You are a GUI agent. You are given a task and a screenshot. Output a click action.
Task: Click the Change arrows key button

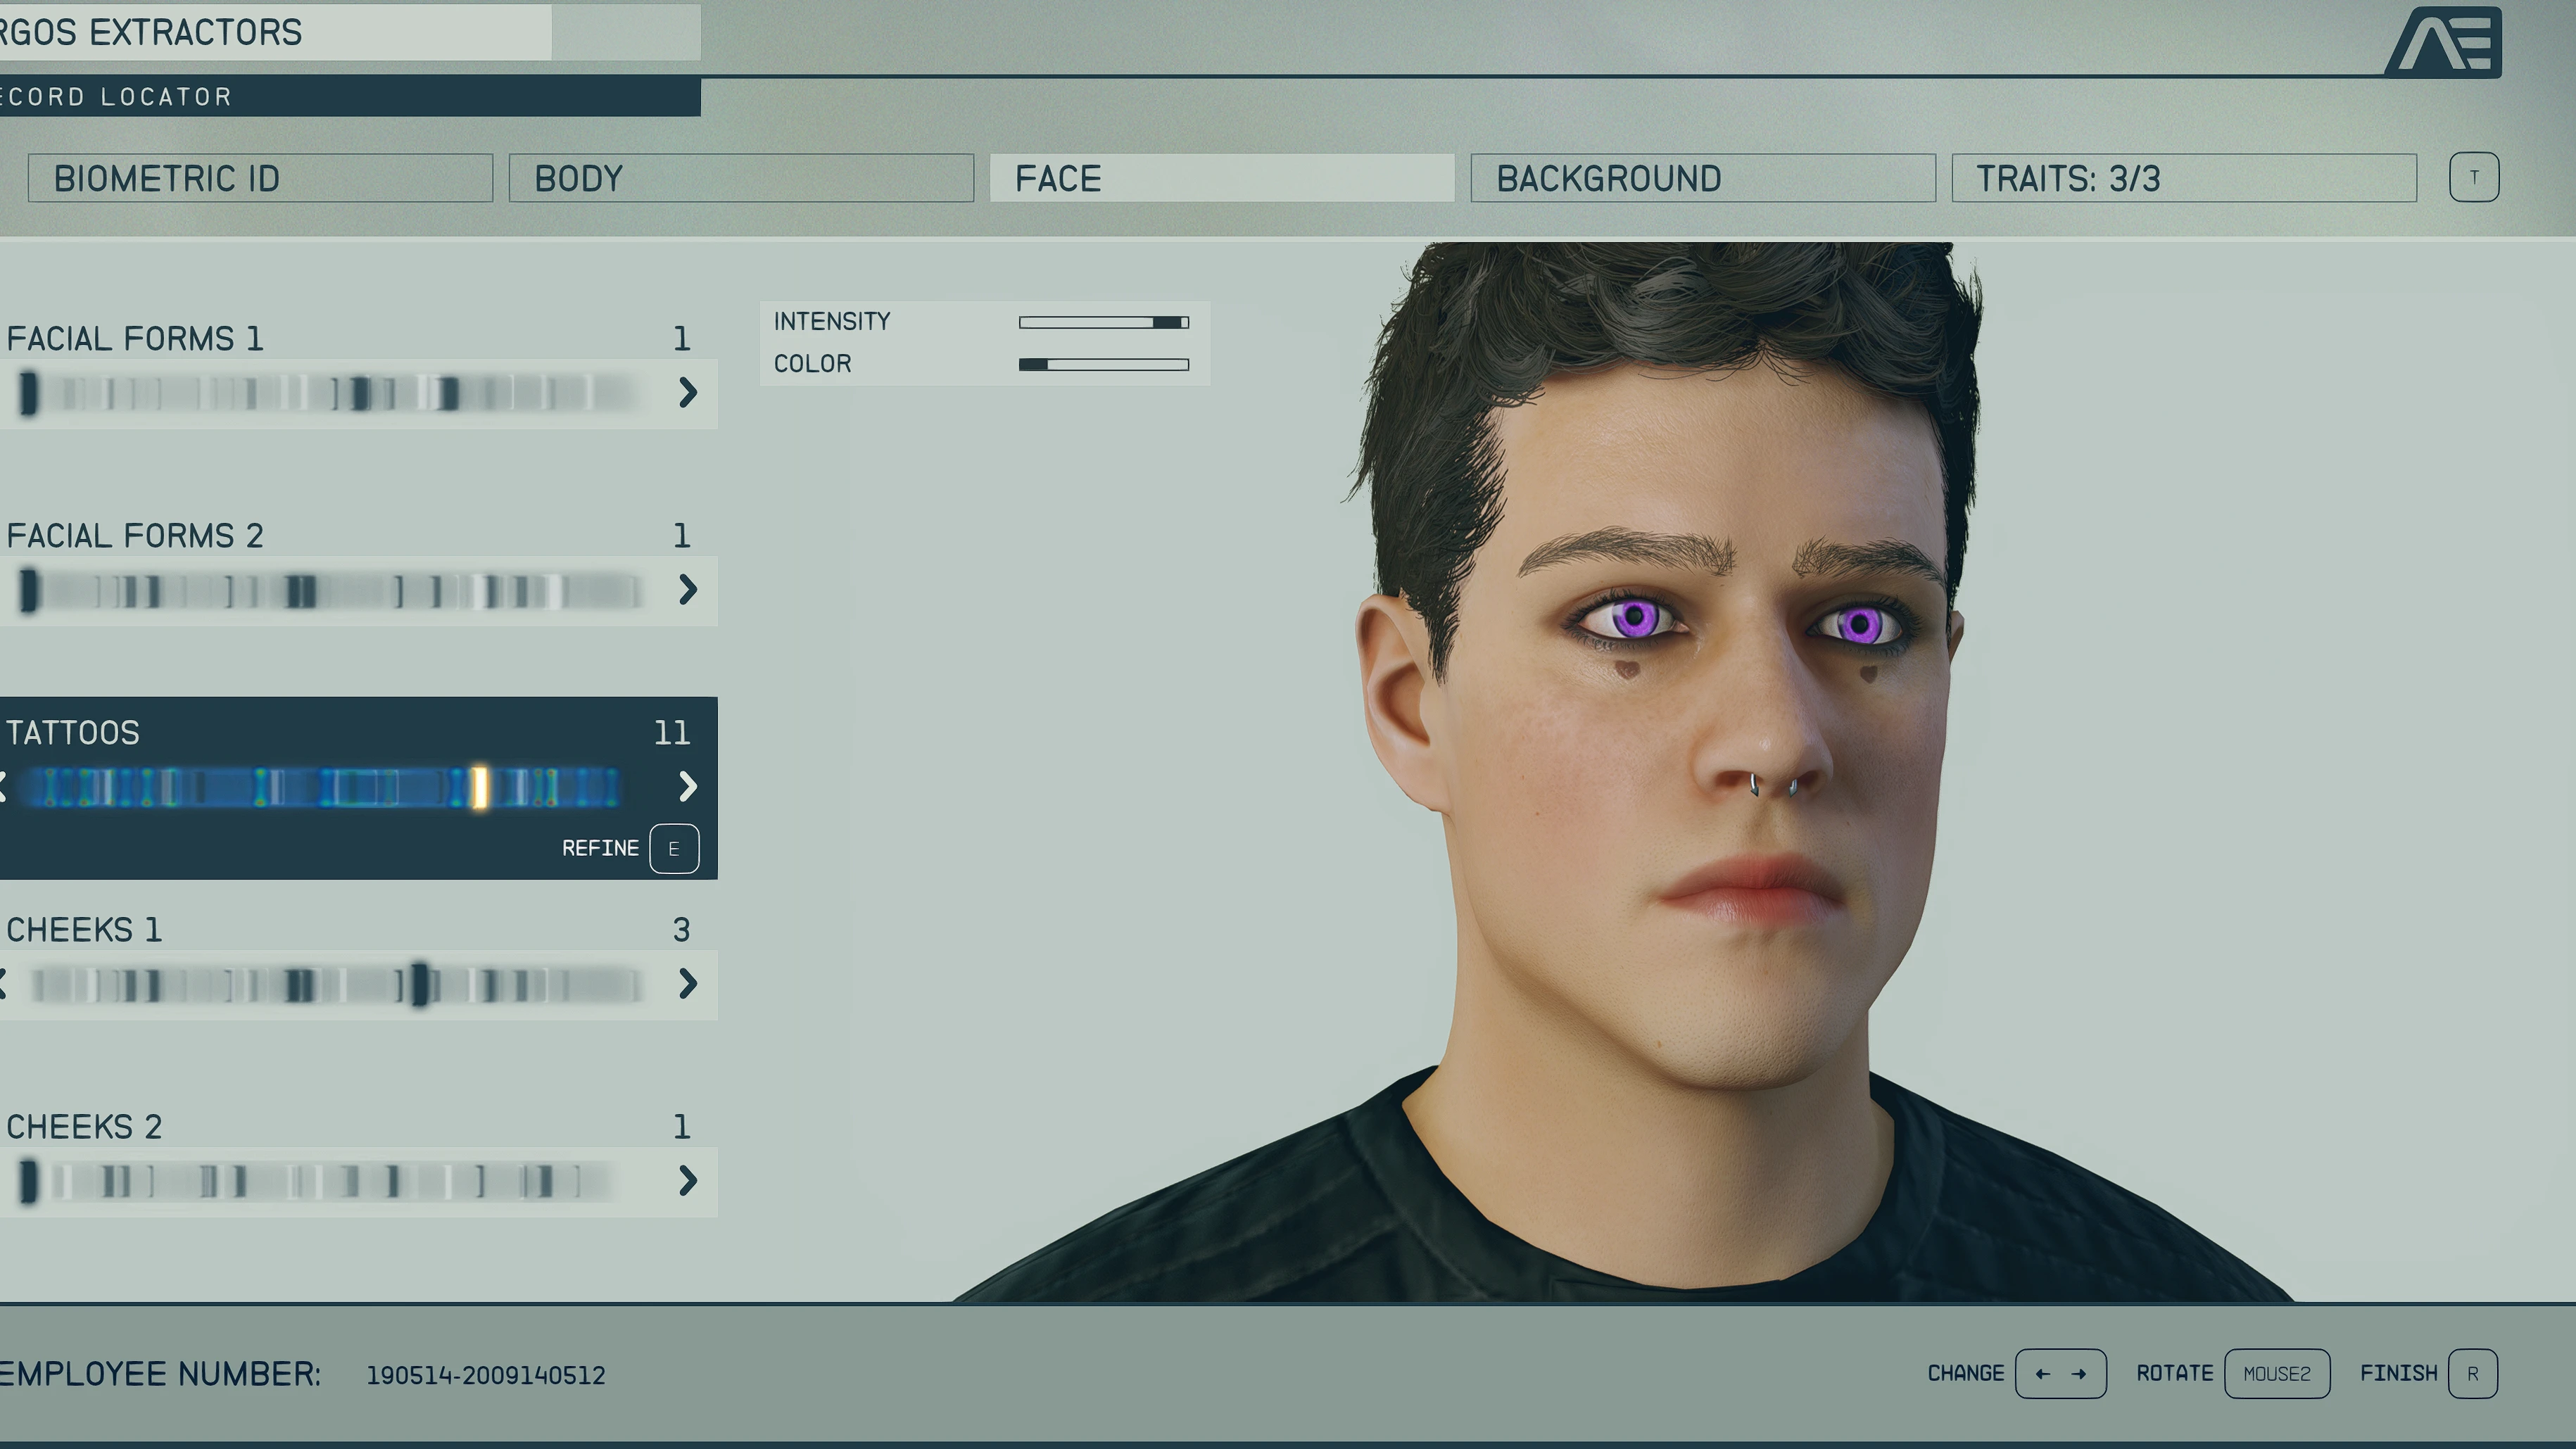point(2060,1373)
